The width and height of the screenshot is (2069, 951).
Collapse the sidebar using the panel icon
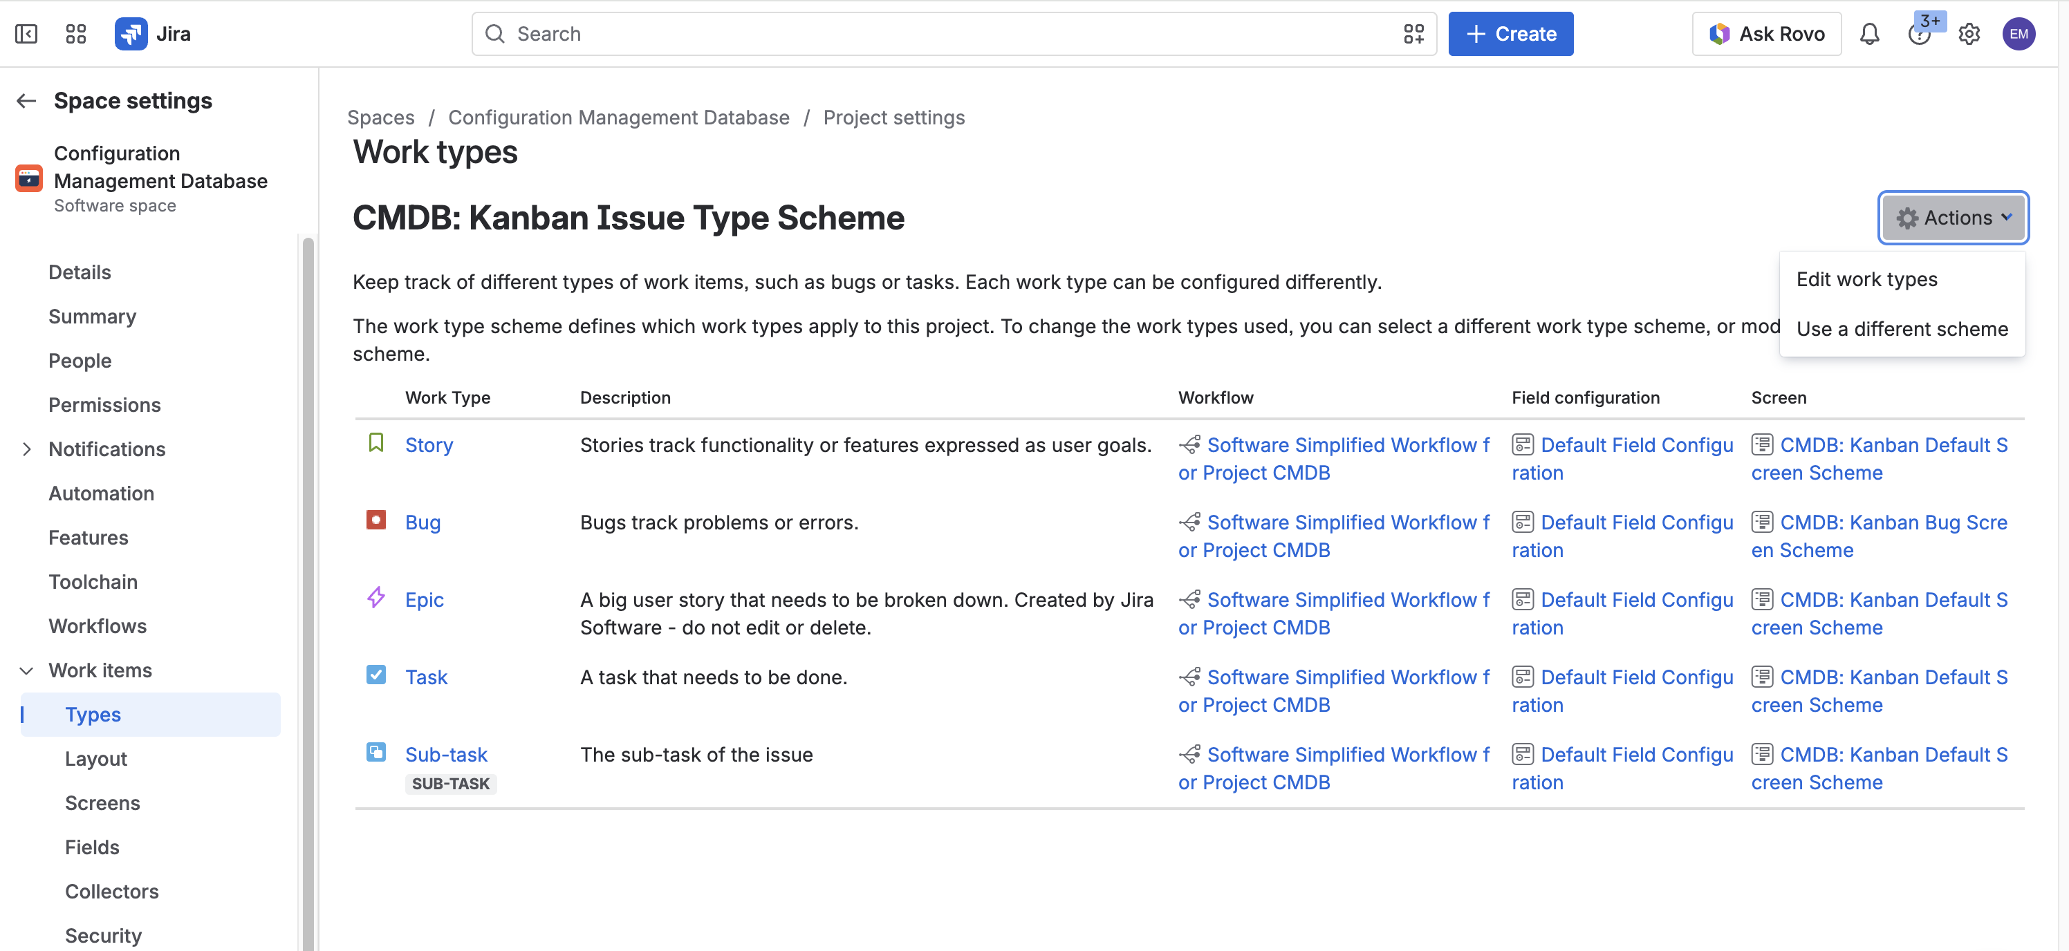coord(26,34)
